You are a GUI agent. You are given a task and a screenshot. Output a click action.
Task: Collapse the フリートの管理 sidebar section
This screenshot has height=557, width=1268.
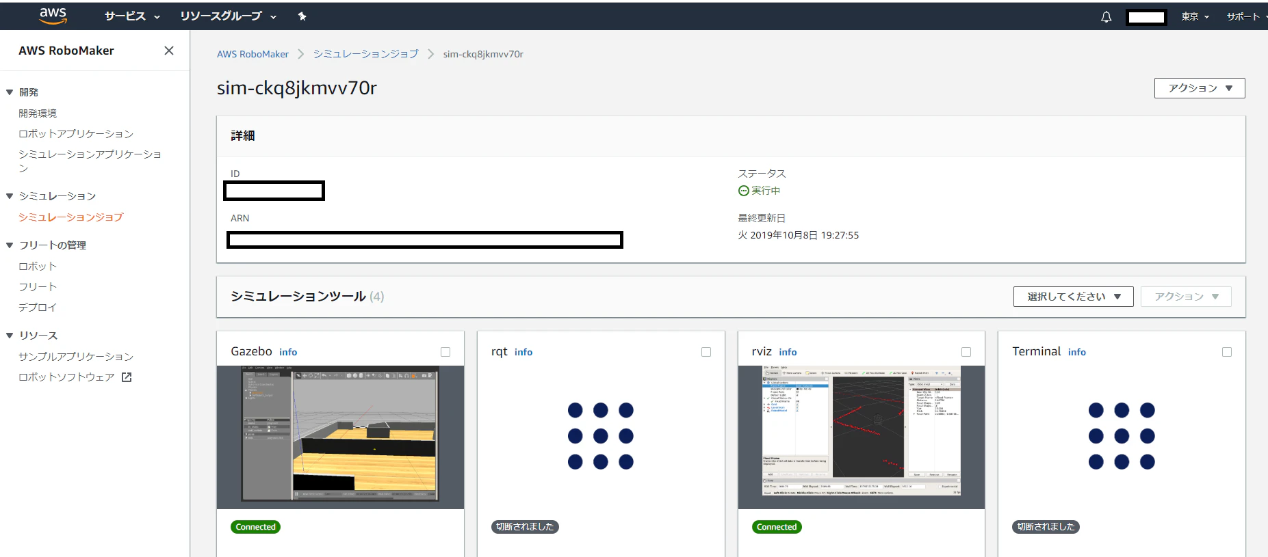pos(10,245)
